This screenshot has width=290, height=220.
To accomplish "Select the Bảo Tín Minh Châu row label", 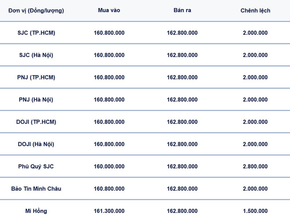I will [x=36, y=189].
